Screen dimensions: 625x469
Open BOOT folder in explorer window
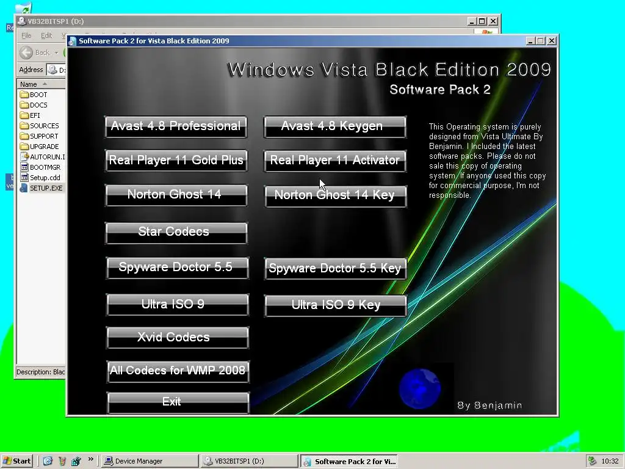coord(34,95)
